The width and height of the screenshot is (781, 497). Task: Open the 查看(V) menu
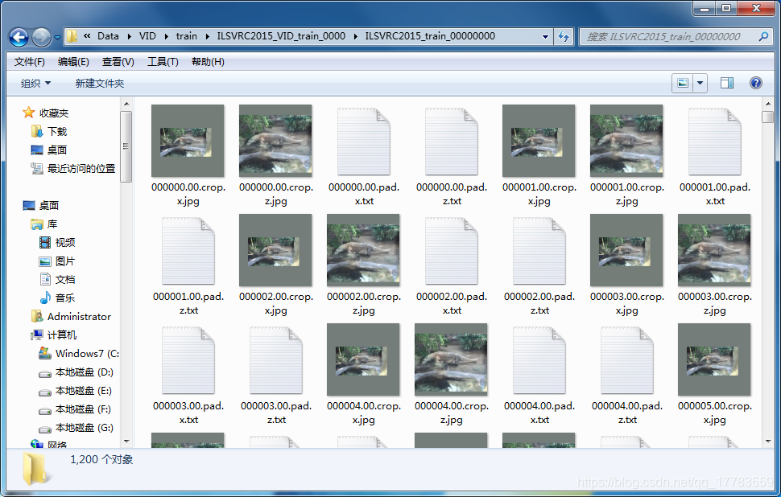tap(118, 62)
